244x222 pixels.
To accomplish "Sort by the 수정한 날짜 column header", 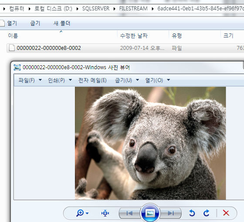I will (134, 36).
